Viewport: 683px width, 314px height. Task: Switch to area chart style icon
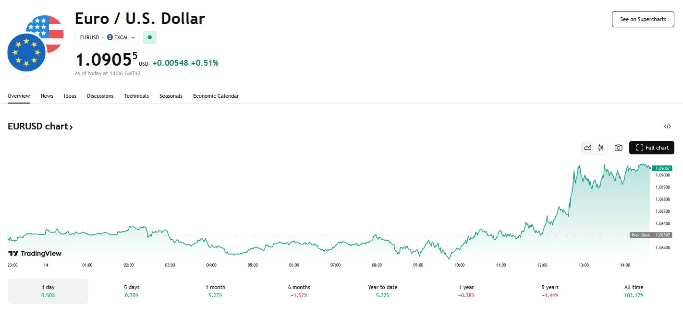point(588,148)
